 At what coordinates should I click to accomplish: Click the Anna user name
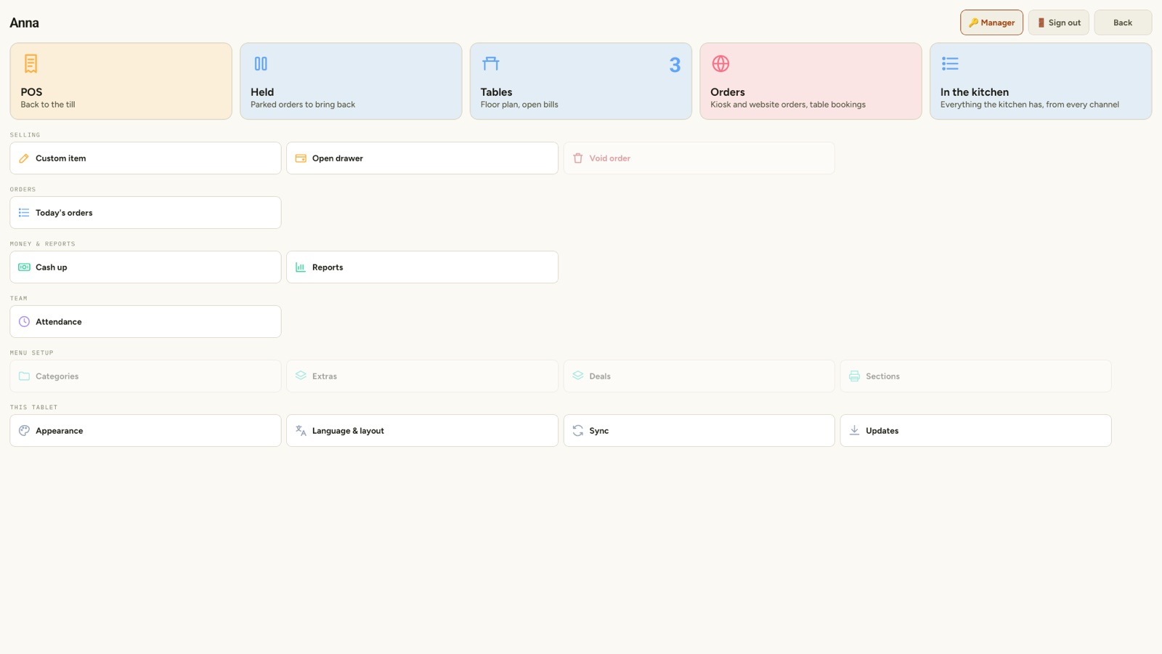(x=25, y=23)
